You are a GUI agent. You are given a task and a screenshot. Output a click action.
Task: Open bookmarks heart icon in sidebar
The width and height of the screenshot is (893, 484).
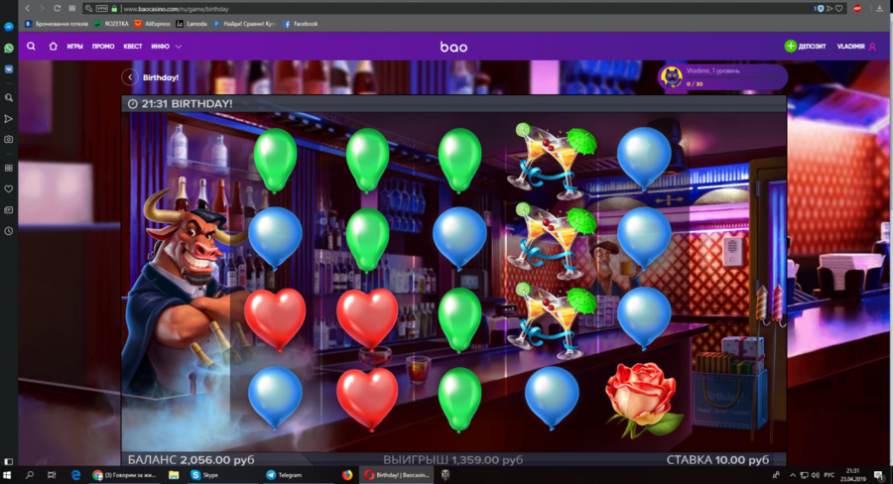pos(9,189)
